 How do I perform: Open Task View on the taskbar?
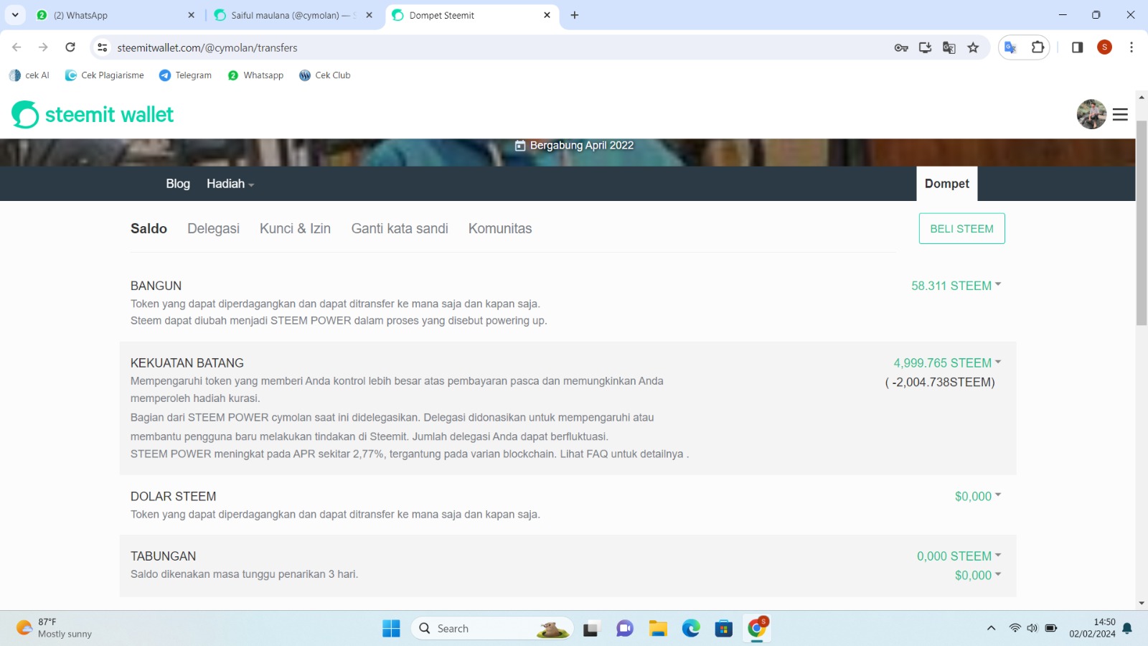click(591, 629)
